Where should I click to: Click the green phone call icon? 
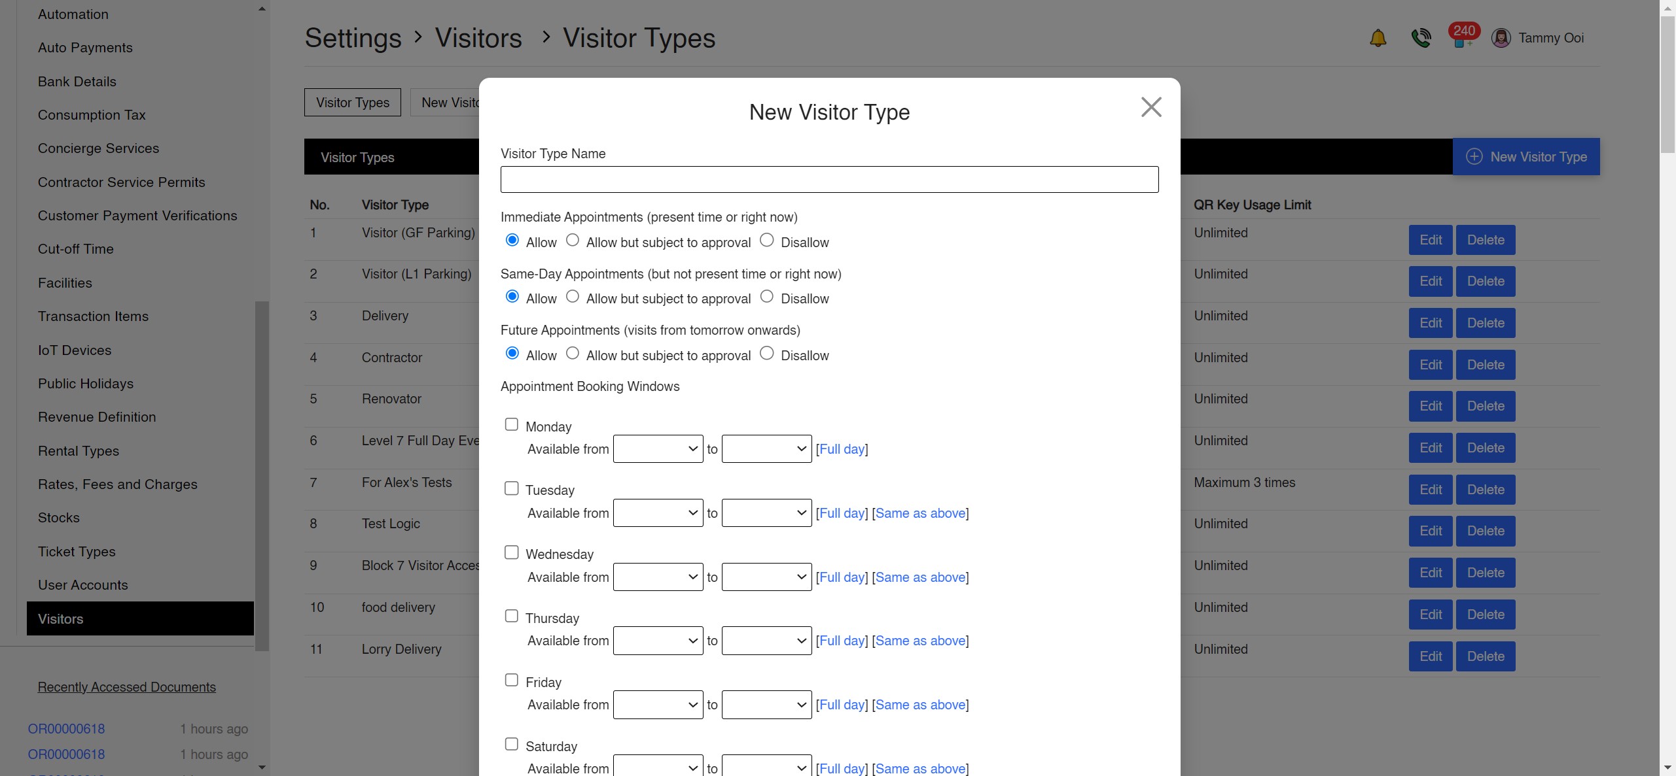coord(1421,38)
